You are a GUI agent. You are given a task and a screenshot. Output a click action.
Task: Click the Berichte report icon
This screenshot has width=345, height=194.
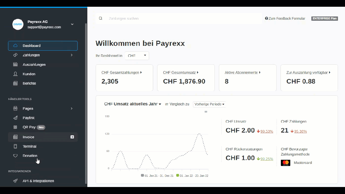[15, 84]
